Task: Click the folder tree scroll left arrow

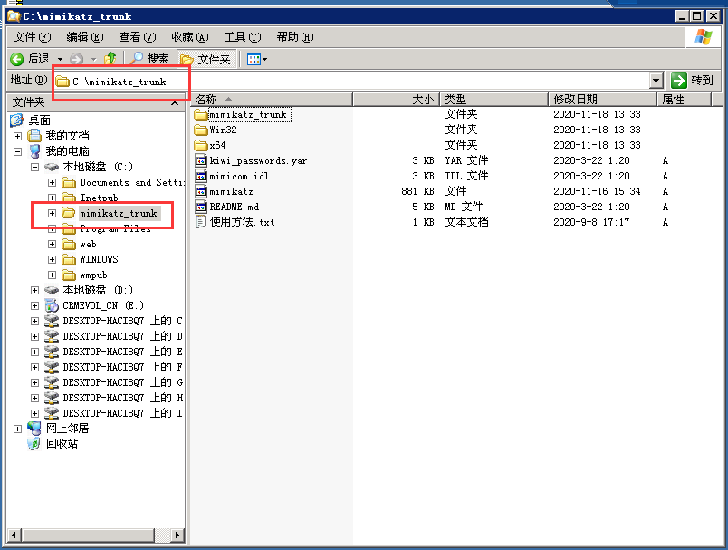Action: click(14, 536)
